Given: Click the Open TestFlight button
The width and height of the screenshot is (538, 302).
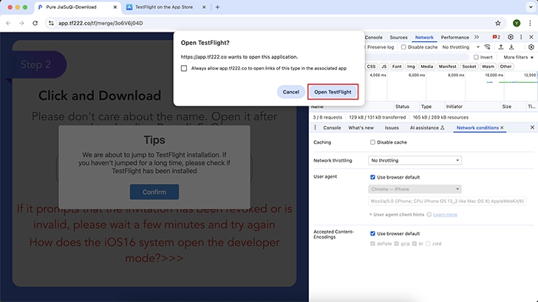Looking at the screenshot, I should tap(333, 92).
